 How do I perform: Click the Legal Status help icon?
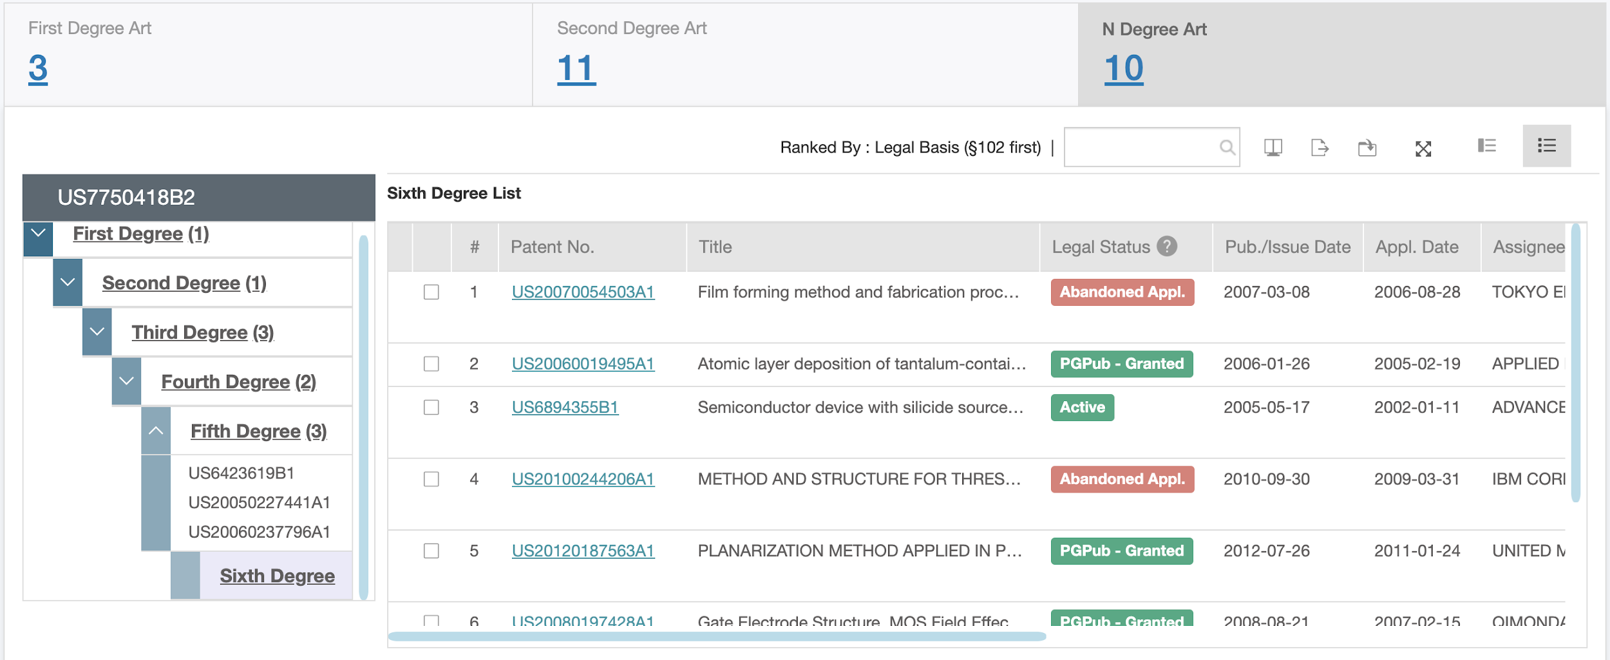[1167, 246]
